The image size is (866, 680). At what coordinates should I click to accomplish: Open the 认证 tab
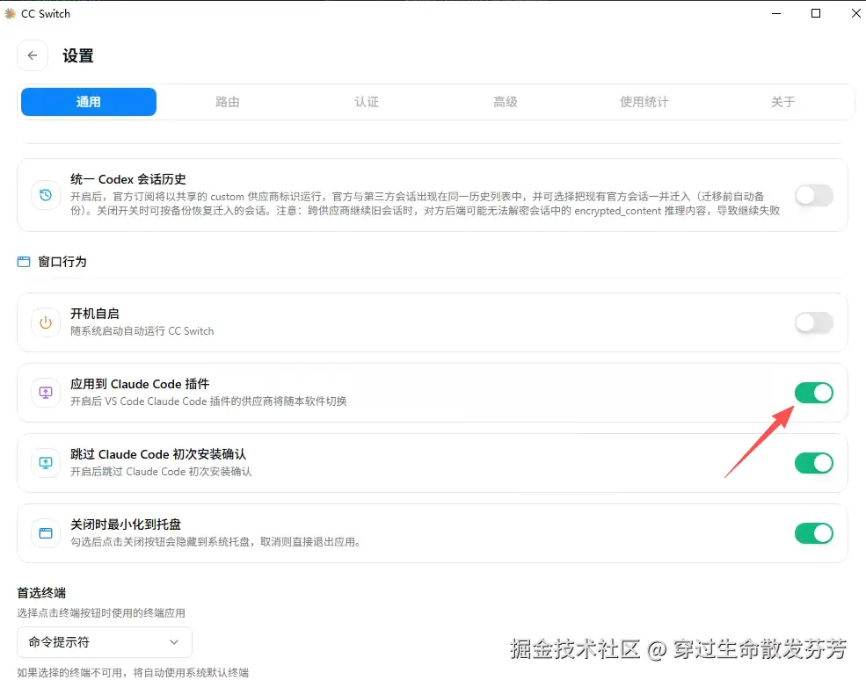[366, 102]
